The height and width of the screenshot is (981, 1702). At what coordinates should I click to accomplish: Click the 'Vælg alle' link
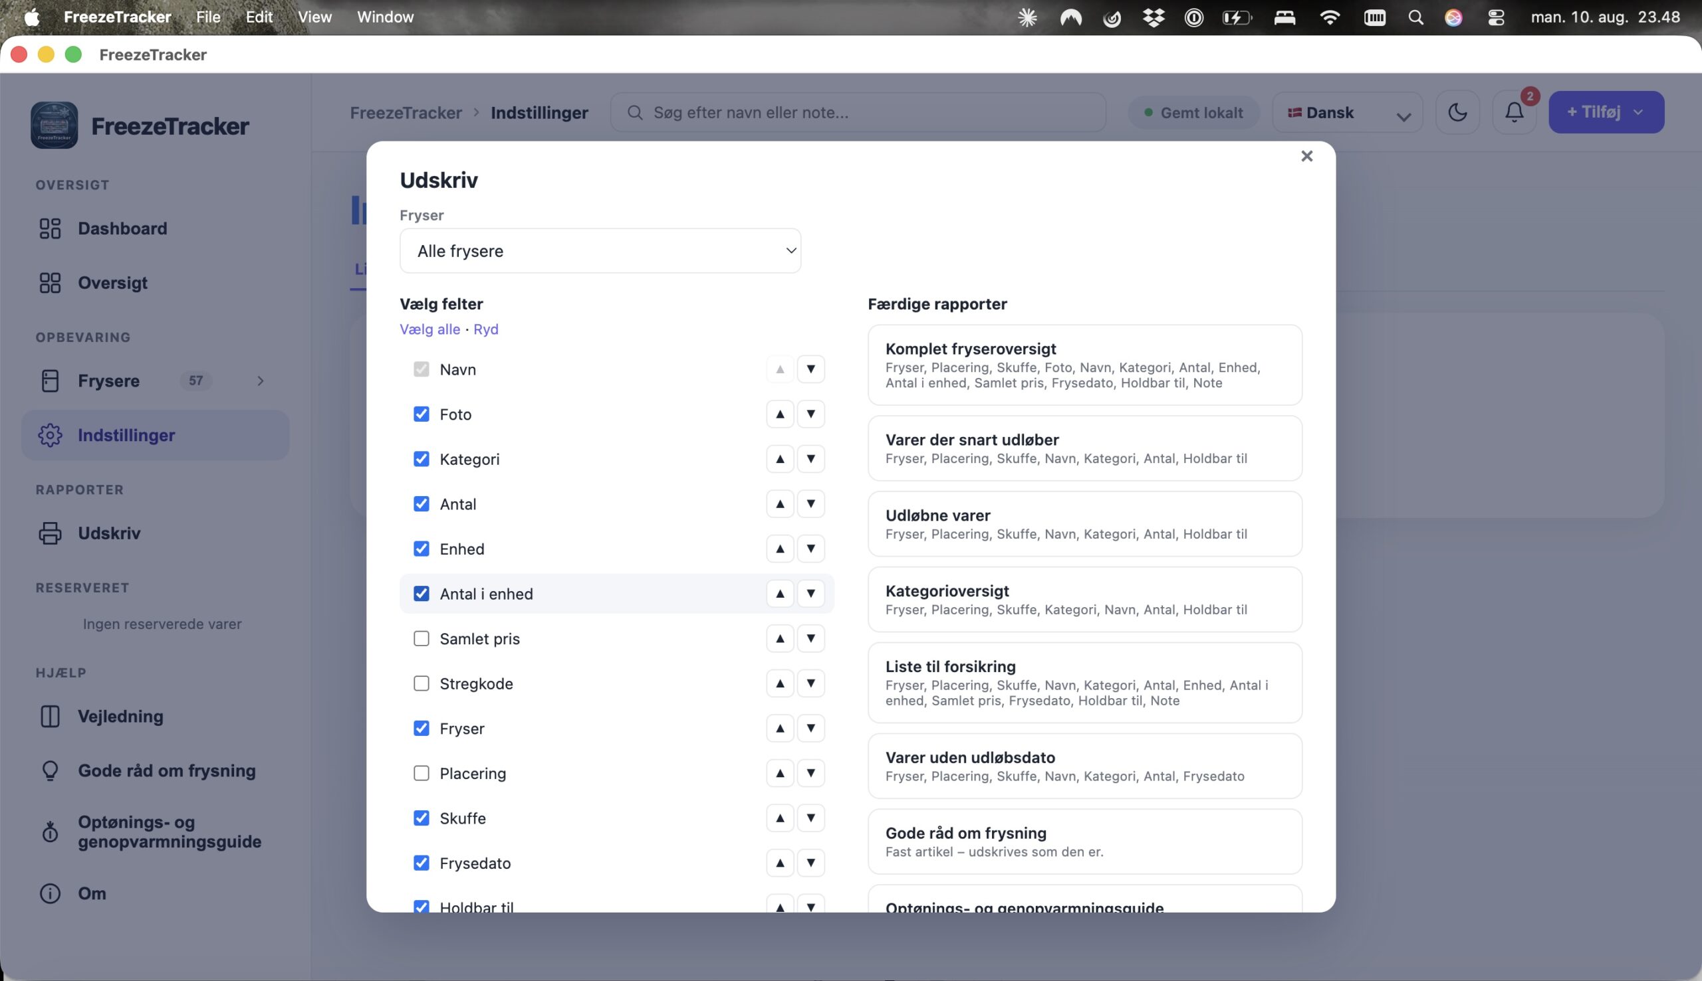coord(429,329)
